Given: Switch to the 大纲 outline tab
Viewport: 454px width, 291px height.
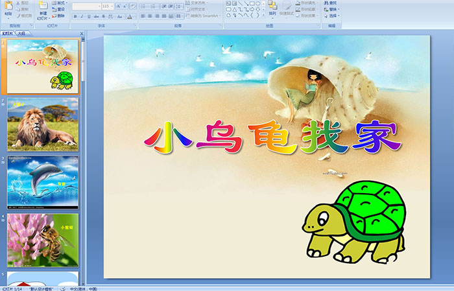Looking at the screenshot, I should (21, 34).
